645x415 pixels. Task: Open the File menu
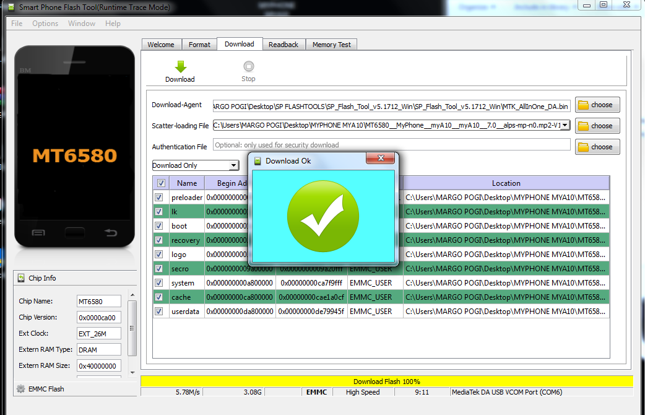[17, 24]
